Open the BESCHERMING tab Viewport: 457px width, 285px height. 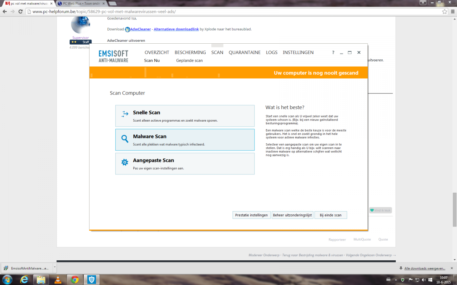190,52
